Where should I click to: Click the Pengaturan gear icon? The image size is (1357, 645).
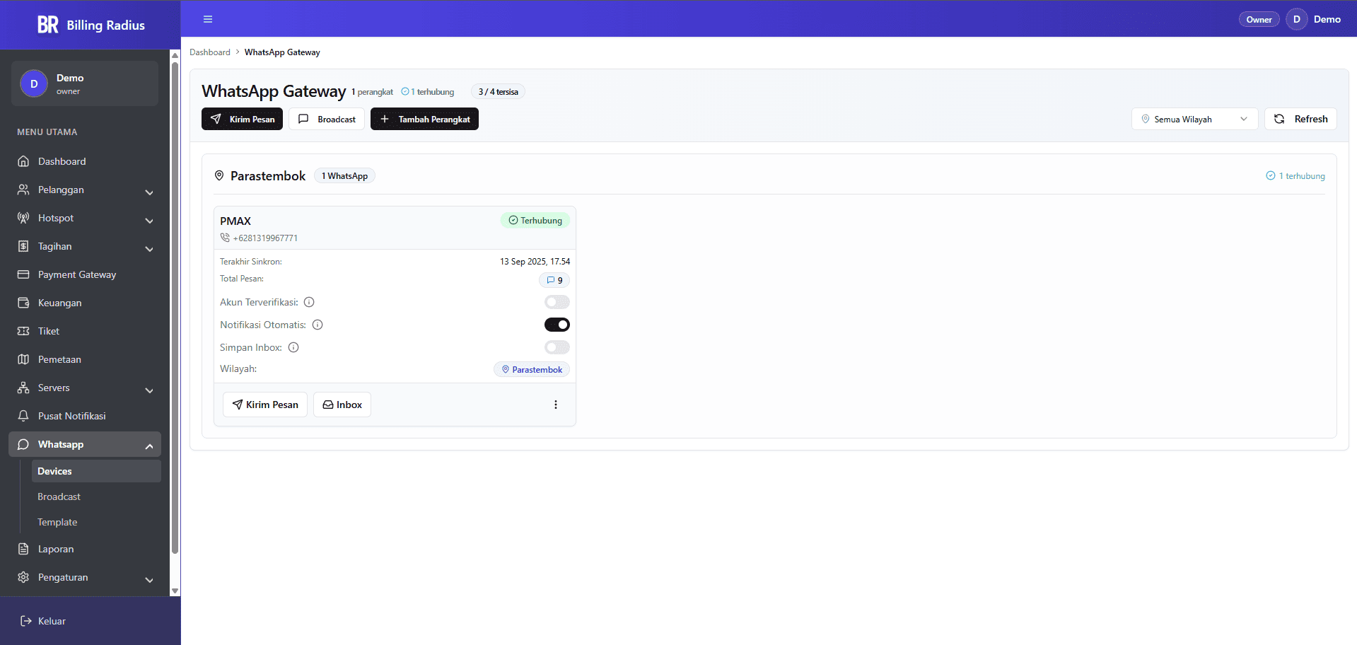pos(23,577)
